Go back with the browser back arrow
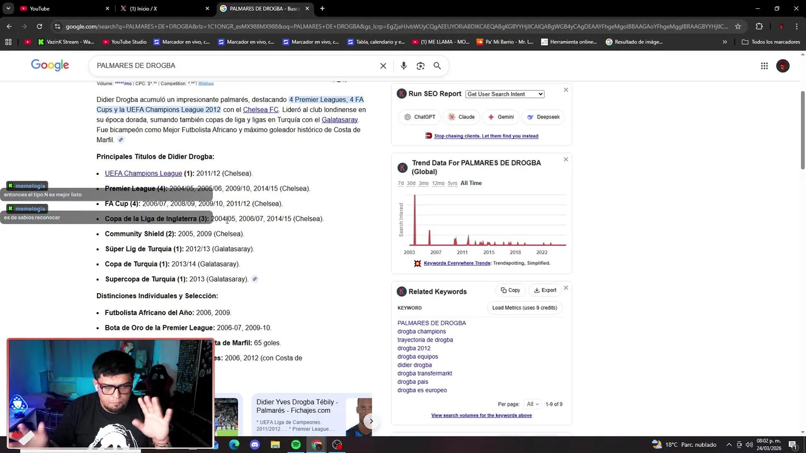This screenshot has height=453, width=806. (9, 26)
